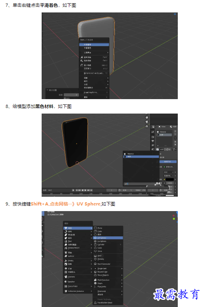
Task: Expand the Set Origin submenu
Action: coord(94,53)
